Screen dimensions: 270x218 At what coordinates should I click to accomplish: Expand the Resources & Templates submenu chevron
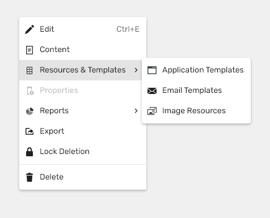136,70
